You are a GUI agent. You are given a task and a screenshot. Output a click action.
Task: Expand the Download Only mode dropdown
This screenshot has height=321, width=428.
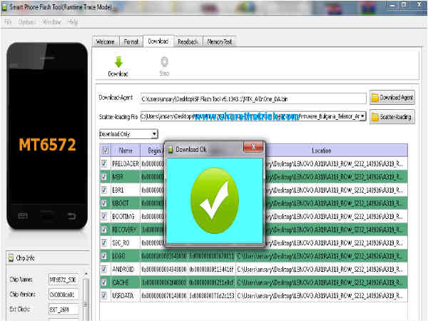click(154, 134)
